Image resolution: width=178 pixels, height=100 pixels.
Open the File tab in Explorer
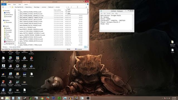[4, 4]
